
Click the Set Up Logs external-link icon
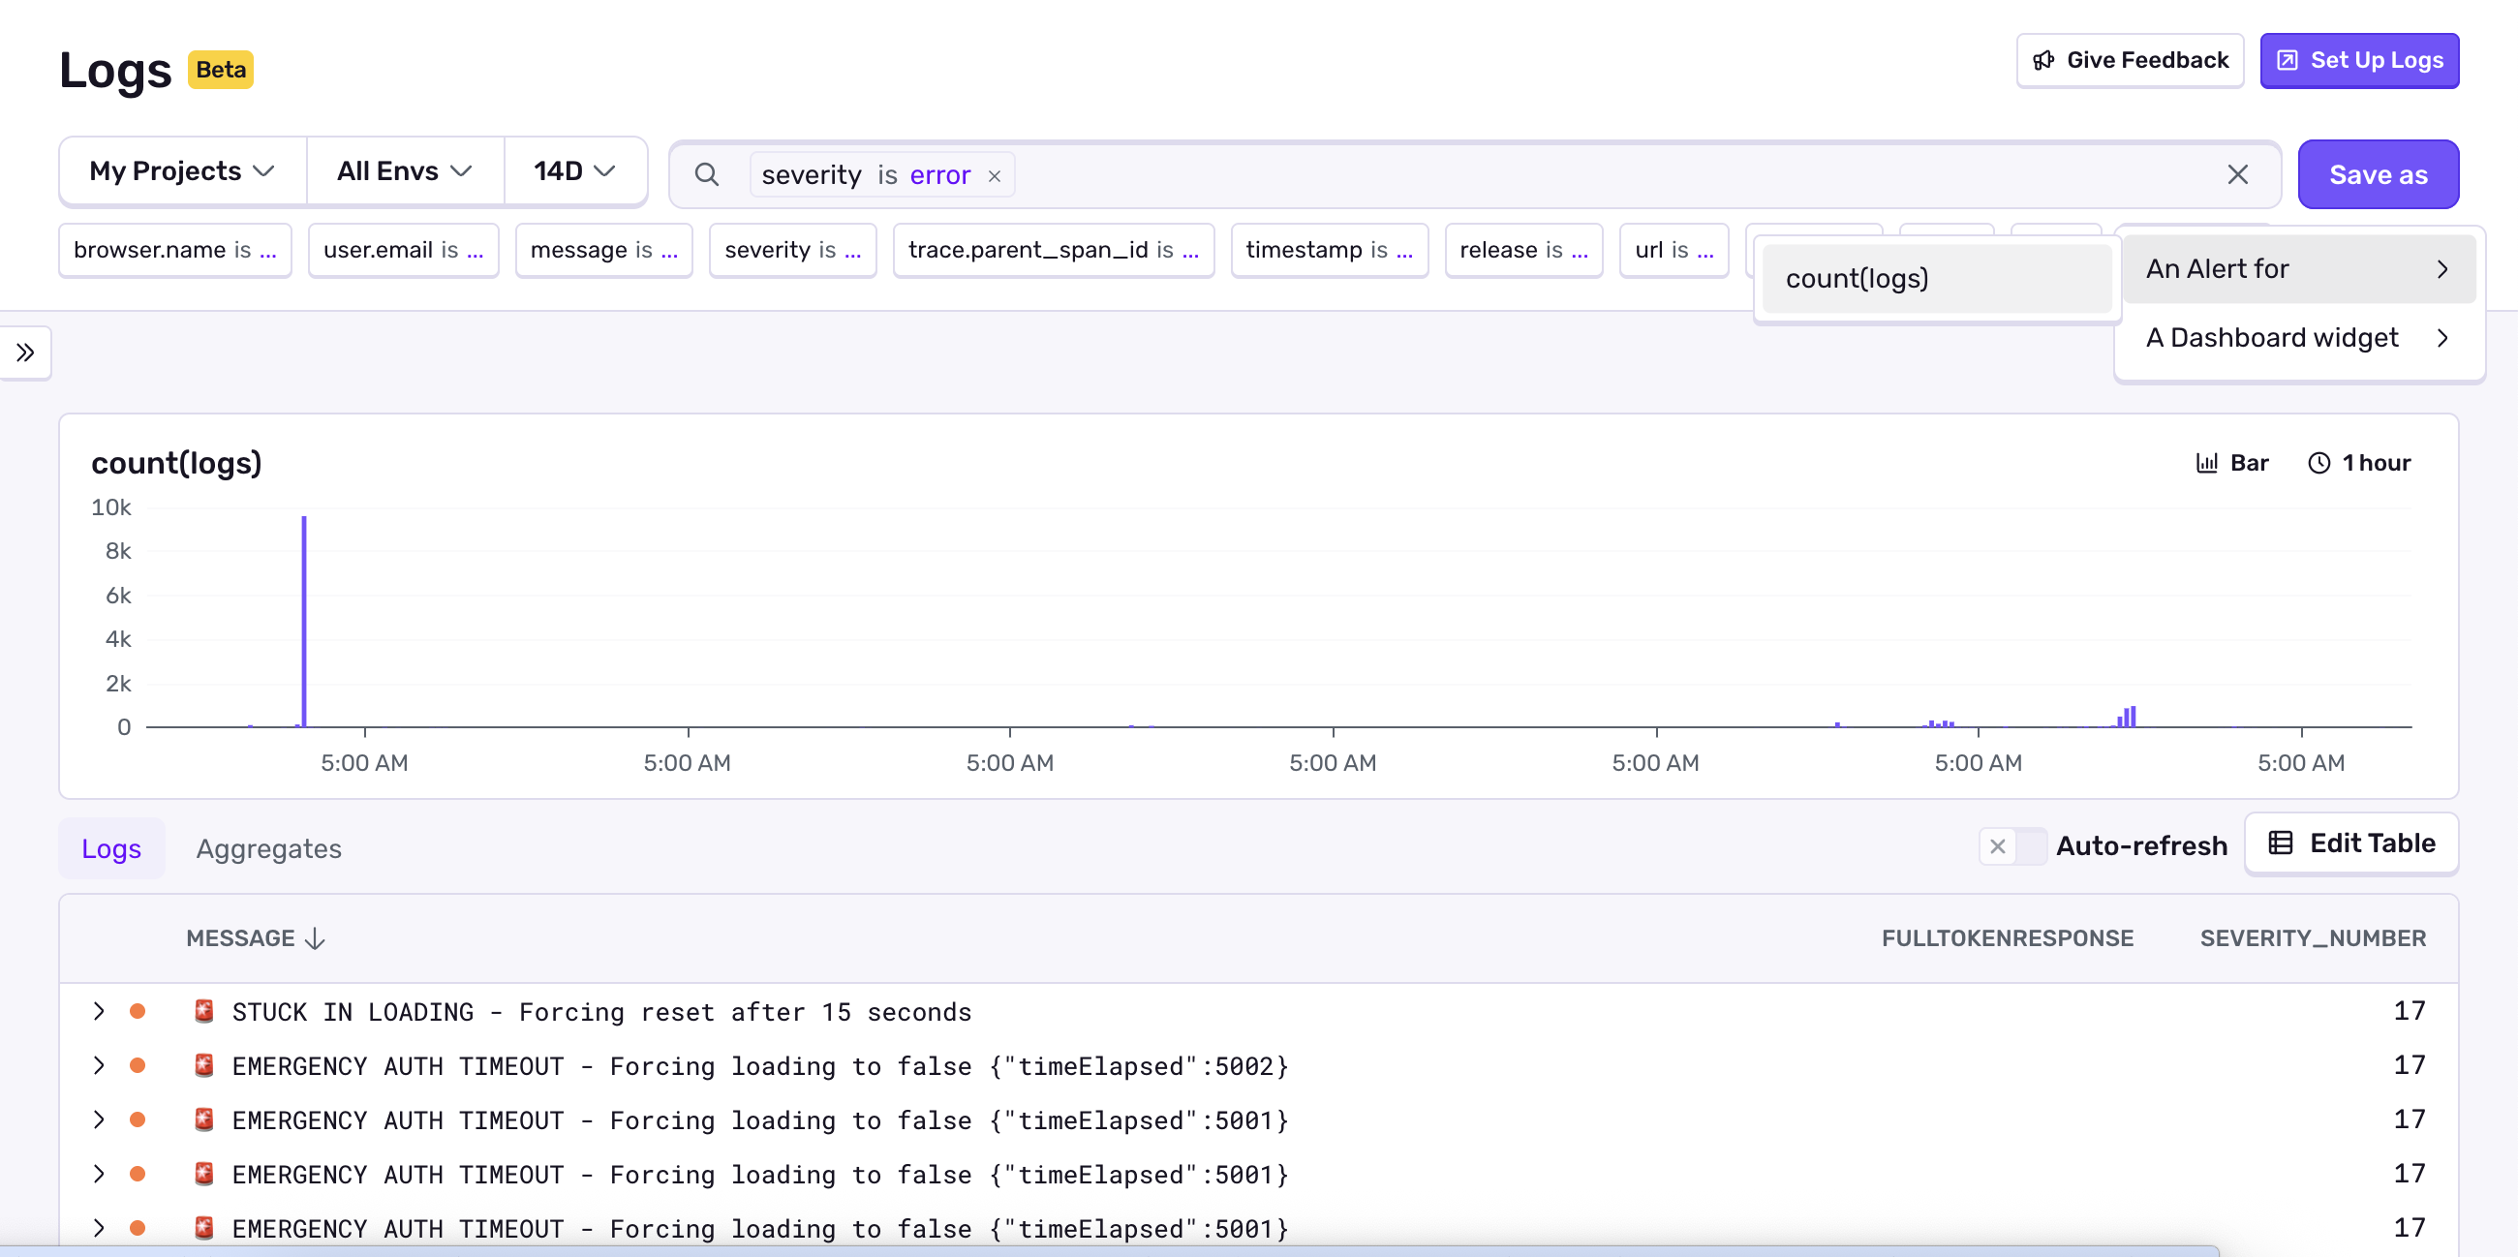point(2288,61)
